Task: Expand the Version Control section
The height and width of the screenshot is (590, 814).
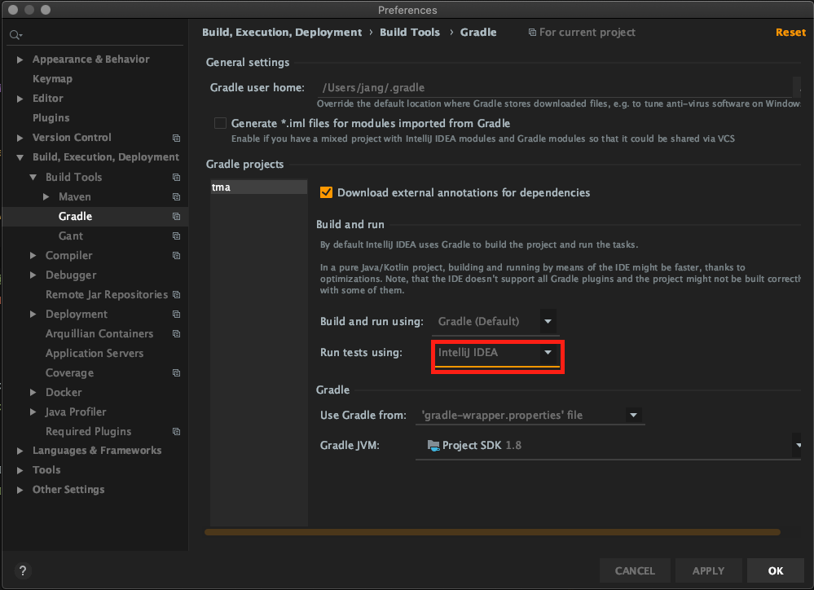Action: [x=20, y=139]
